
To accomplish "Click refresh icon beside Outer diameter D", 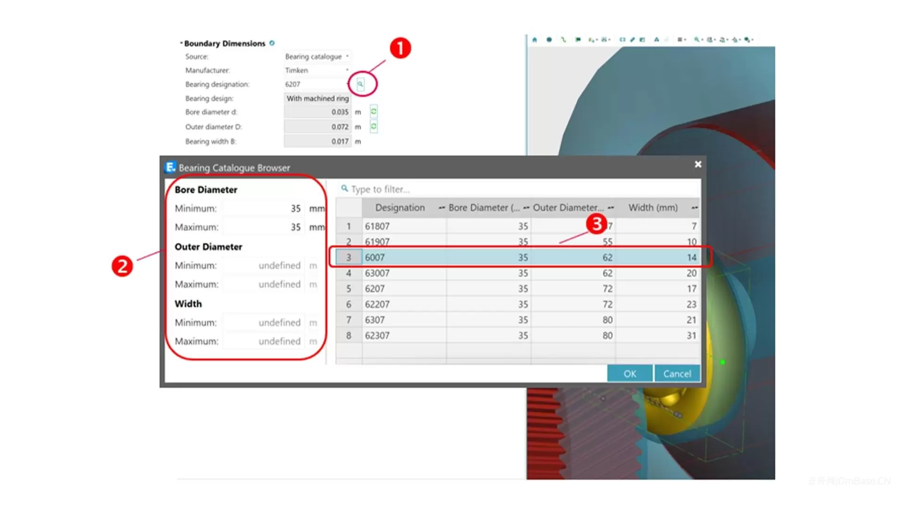I will (373, 127).
